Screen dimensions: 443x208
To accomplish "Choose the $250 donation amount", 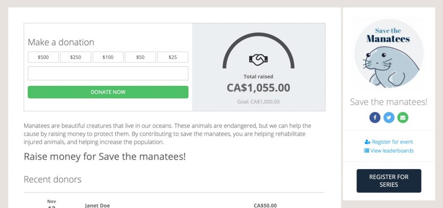I will click(75, 57).
